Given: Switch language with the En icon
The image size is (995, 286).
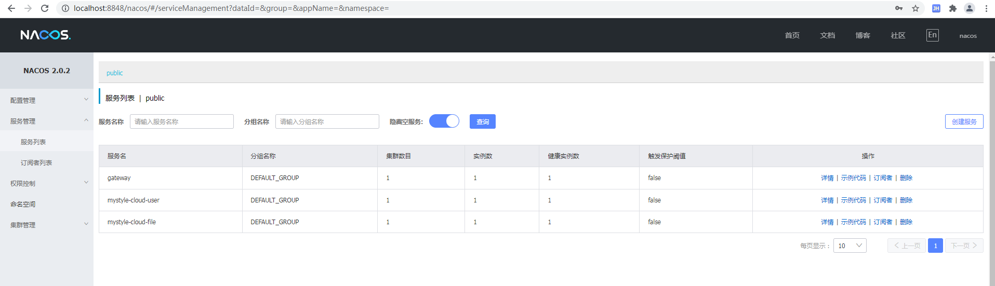Looking at the screenshot, I should click(932, 35).
